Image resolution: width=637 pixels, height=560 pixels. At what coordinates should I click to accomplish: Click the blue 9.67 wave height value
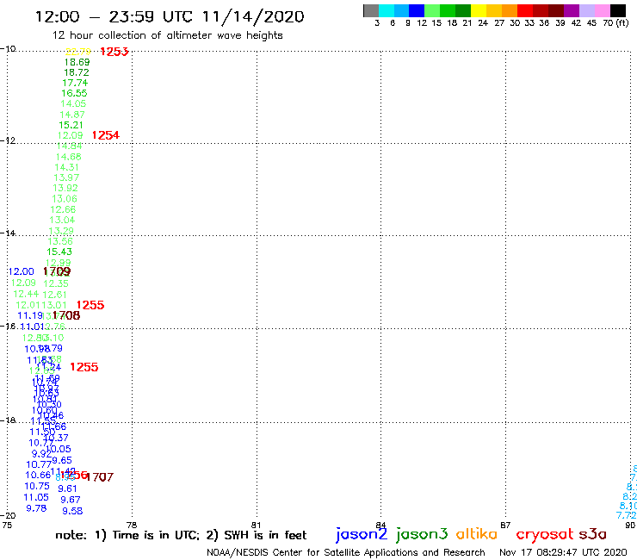[x=71, y=500]
